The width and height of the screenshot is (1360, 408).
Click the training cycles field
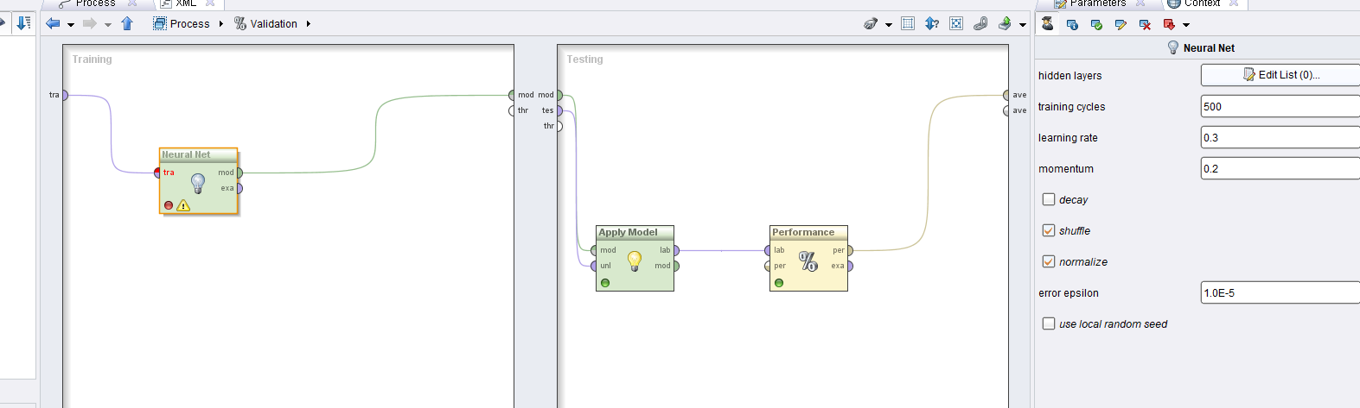click(1280, 106)
